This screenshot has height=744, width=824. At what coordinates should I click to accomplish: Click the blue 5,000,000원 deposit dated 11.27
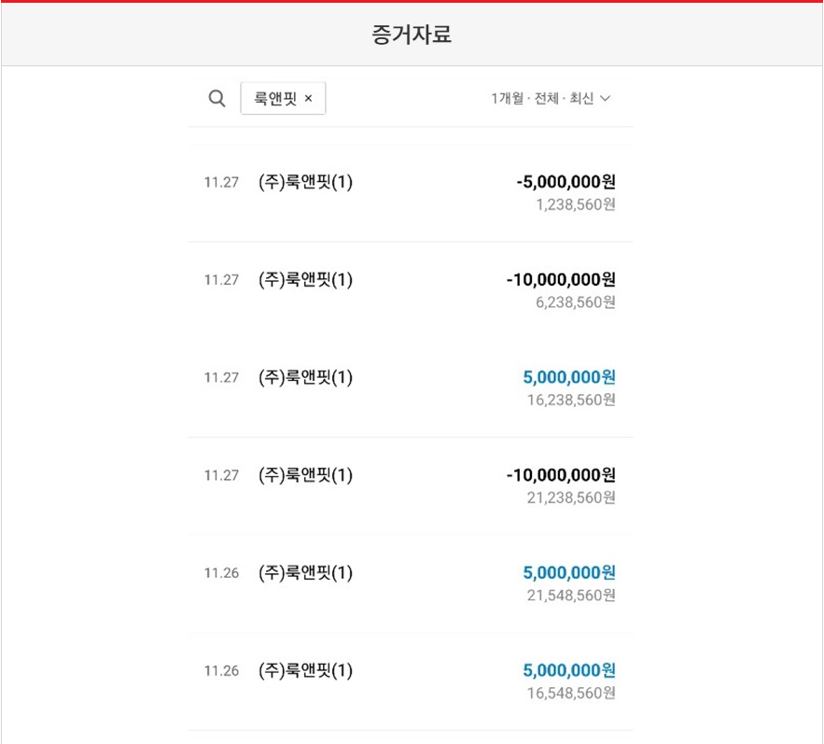point(569,377)
